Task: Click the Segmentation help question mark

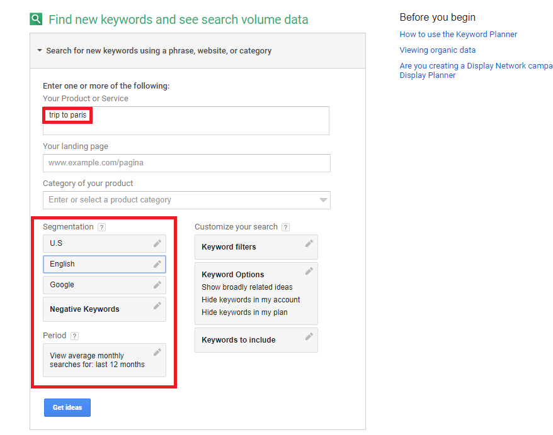Action: point(102,227)
